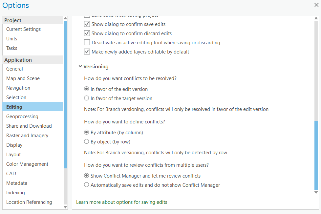321x214 pixels.
Task: Uncheck Show dialog to confirm save edits
Action: [x=87, y=24]
